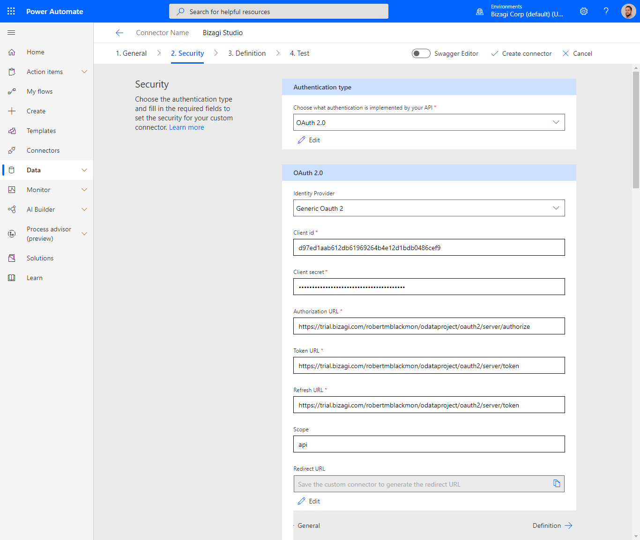Expand the AI Builder chevron

84,209
